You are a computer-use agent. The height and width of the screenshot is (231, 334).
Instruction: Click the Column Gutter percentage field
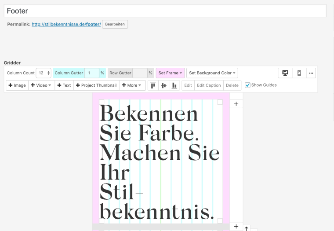(x=91, y=73)
